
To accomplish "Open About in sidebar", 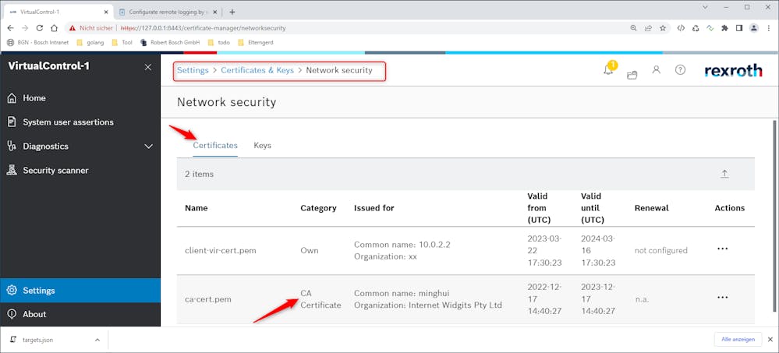I will [80, 314].
